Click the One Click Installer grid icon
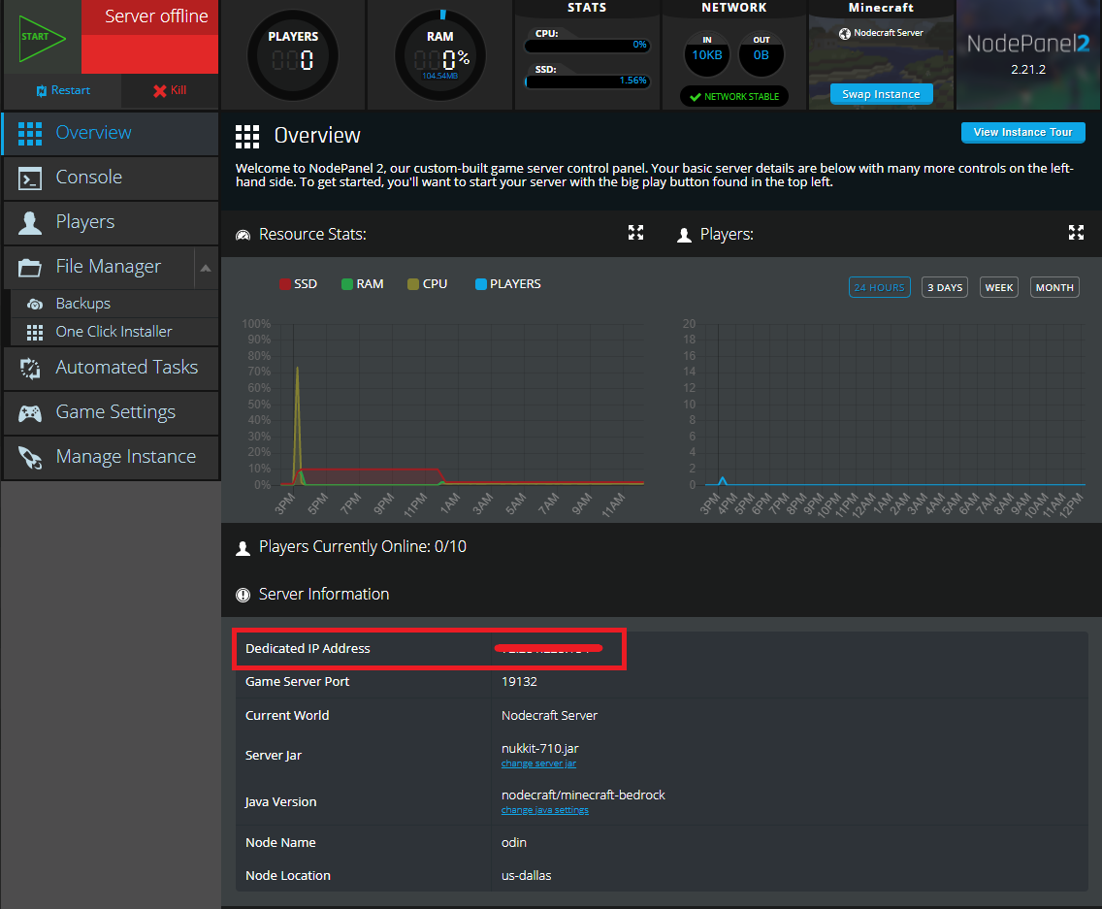1102x909 pixels. coord(35,332)
